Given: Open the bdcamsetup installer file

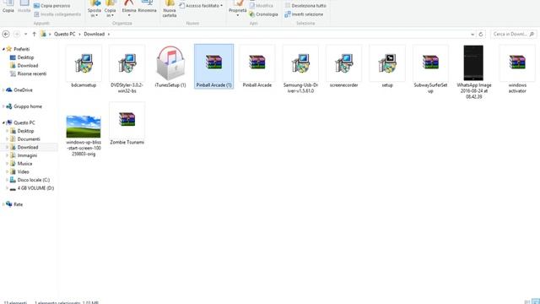Looking at the screenshot, I should [84, 67].
